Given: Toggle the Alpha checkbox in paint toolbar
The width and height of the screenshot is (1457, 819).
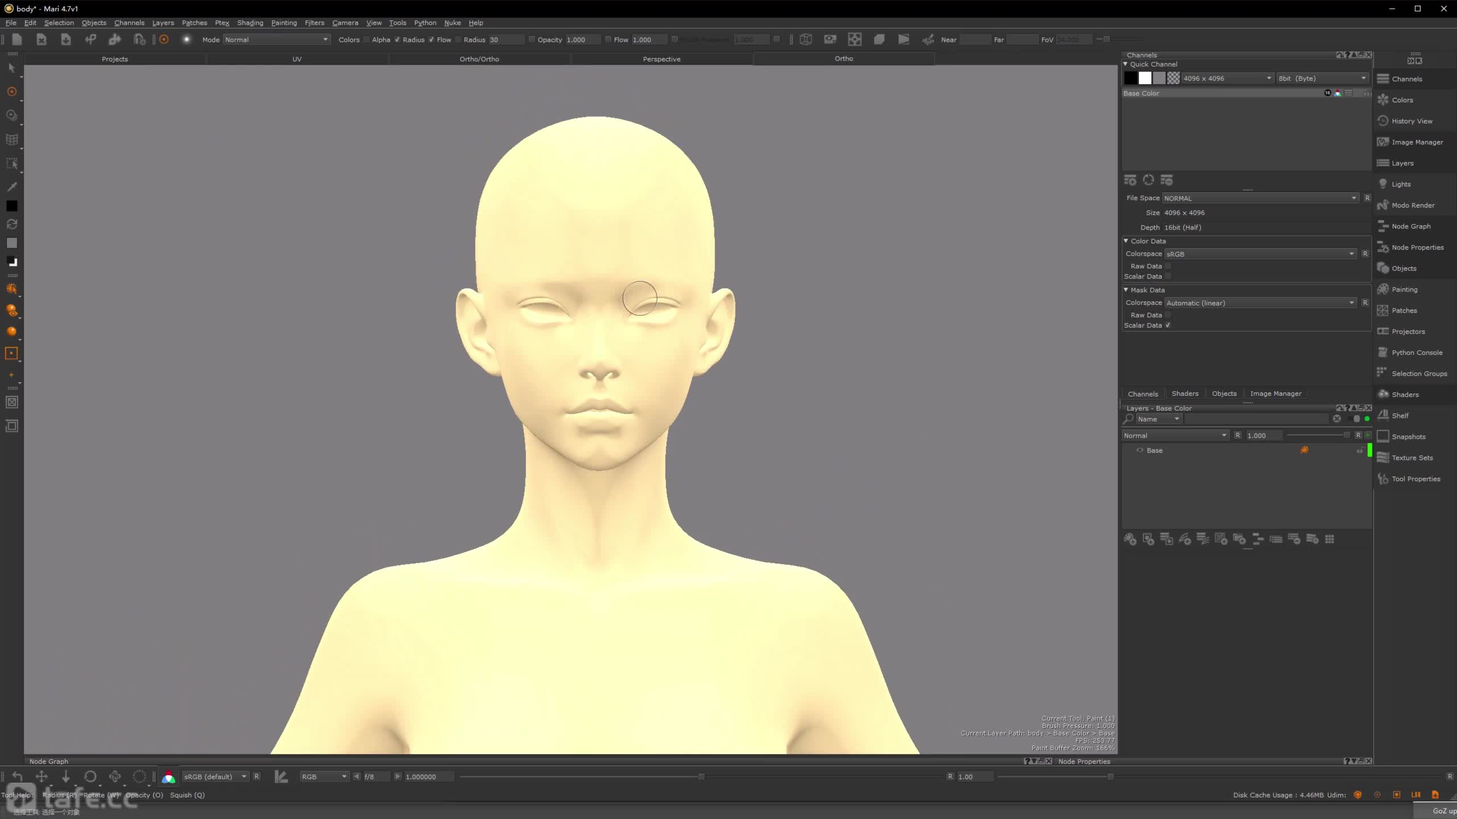Looking at the screenshot, I should coord(367,39).
